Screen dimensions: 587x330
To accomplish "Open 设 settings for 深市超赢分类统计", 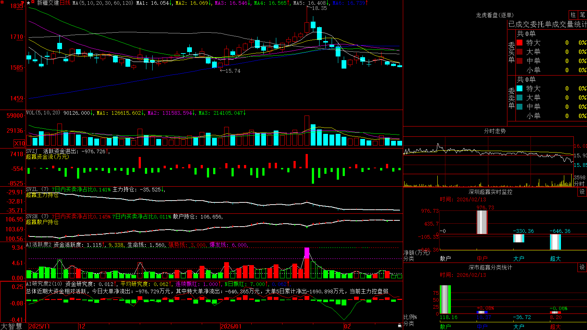I will tap(582, 267).
